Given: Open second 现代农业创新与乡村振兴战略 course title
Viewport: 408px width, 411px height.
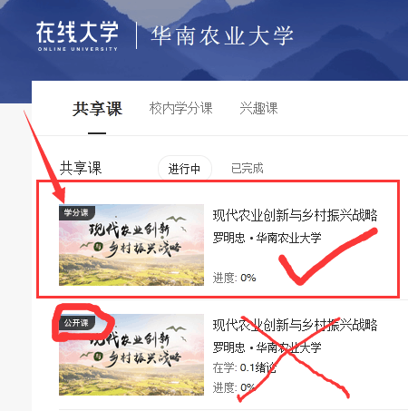Looking at the screenshot, I should coord(295,325).
